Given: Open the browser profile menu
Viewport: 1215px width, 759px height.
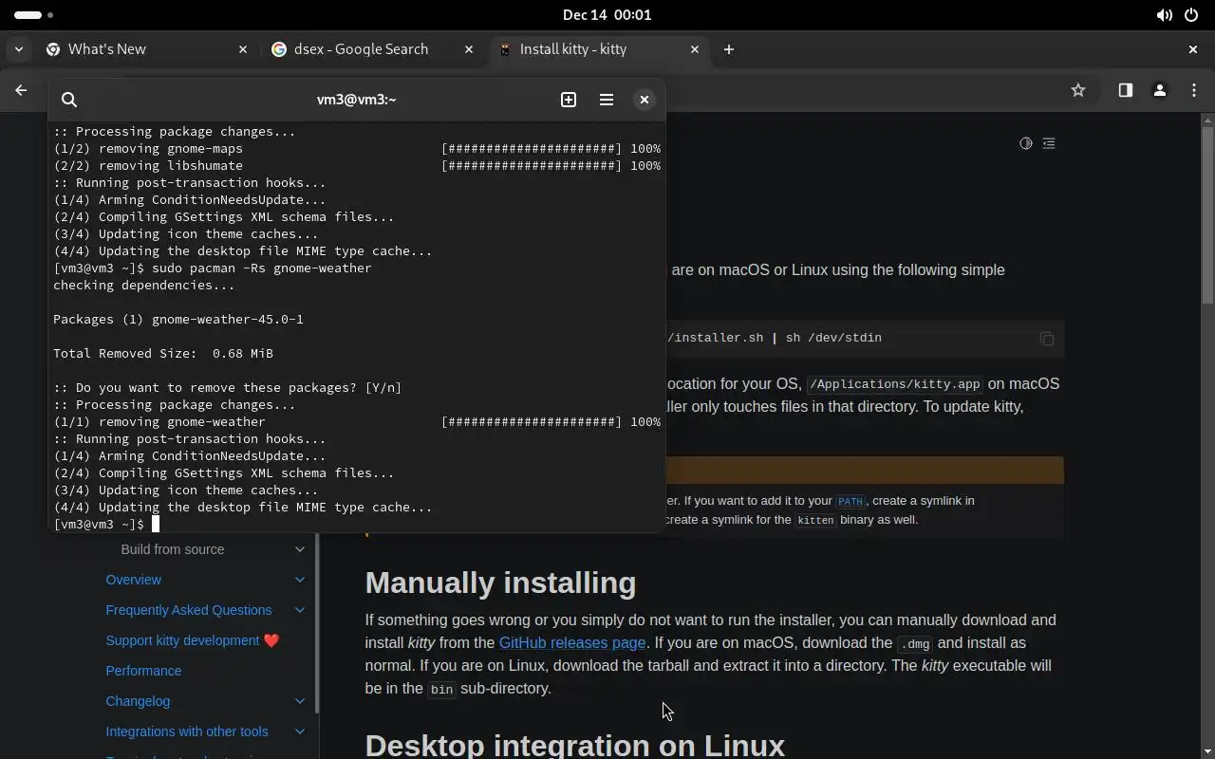Looking at the screenshot, I should (x=1159, y=90).
